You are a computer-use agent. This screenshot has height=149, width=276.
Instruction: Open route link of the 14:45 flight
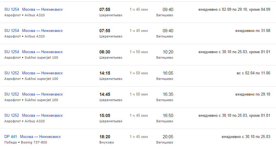[42, 94]
